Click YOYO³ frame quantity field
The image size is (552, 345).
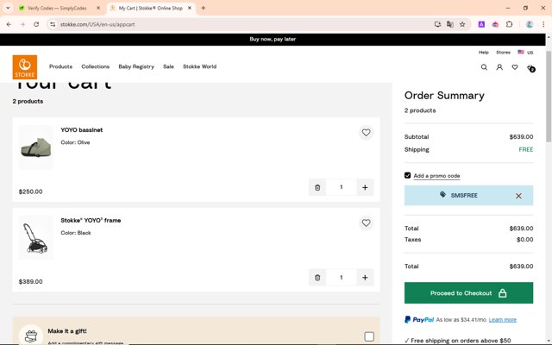tap(342, 278)
